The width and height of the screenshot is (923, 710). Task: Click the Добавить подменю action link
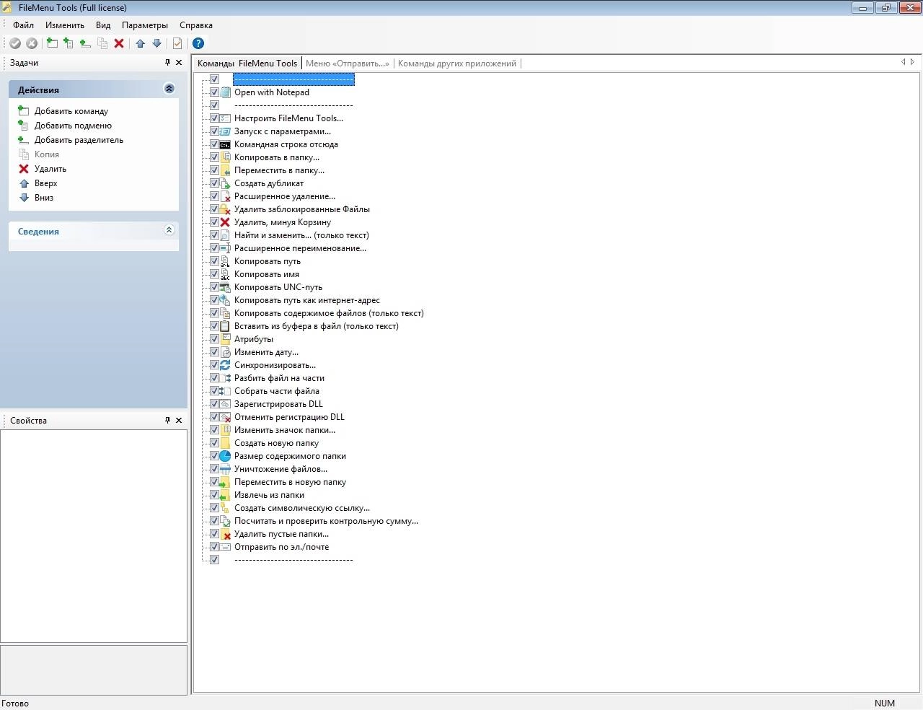(x=73, y=126)
